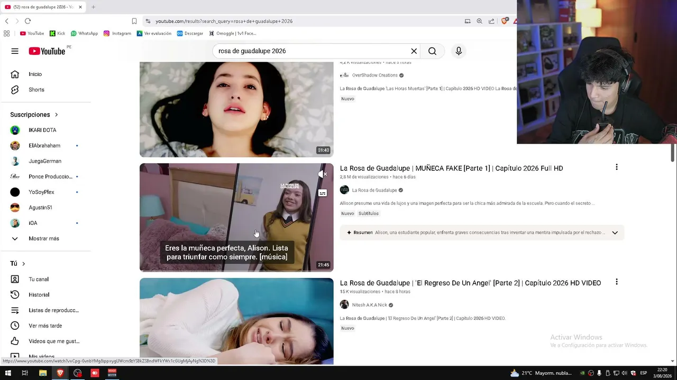Image resolution: width=677 pixels, height=380 pixels.
Task: Toggle subtitles on the video preview
Action: point(323,193)
